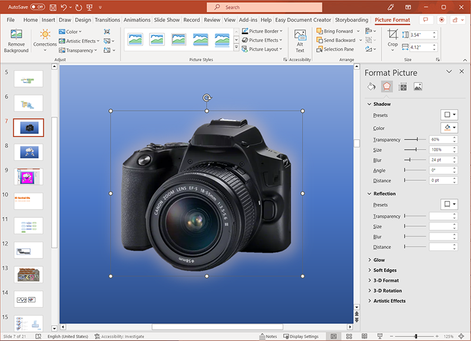Viewport: 471px width, 341px height.
Task: Open the Comments speech bubble icon
Action: click(426, 20)
